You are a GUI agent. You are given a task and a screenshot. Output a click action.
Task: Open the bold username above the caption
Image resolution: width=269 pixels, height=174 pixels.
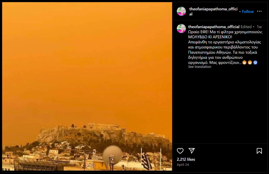(x=214, y=27)
